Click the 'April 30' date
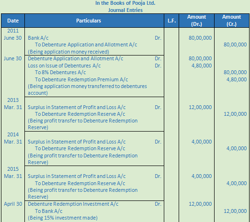The image size is (250, 222). (13, 204)
